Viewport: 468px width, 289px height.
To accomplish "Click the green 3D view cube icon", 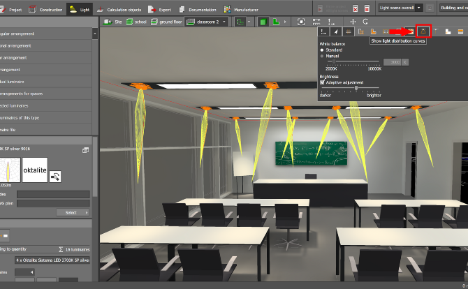I will [264, 22].
